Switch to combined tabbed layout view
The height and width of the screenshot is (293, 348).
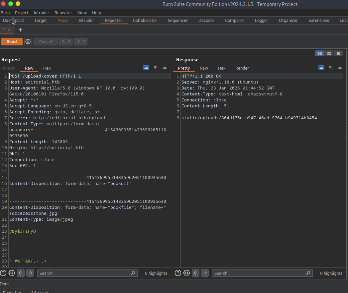pyautogui.click(x=338, y=53)
